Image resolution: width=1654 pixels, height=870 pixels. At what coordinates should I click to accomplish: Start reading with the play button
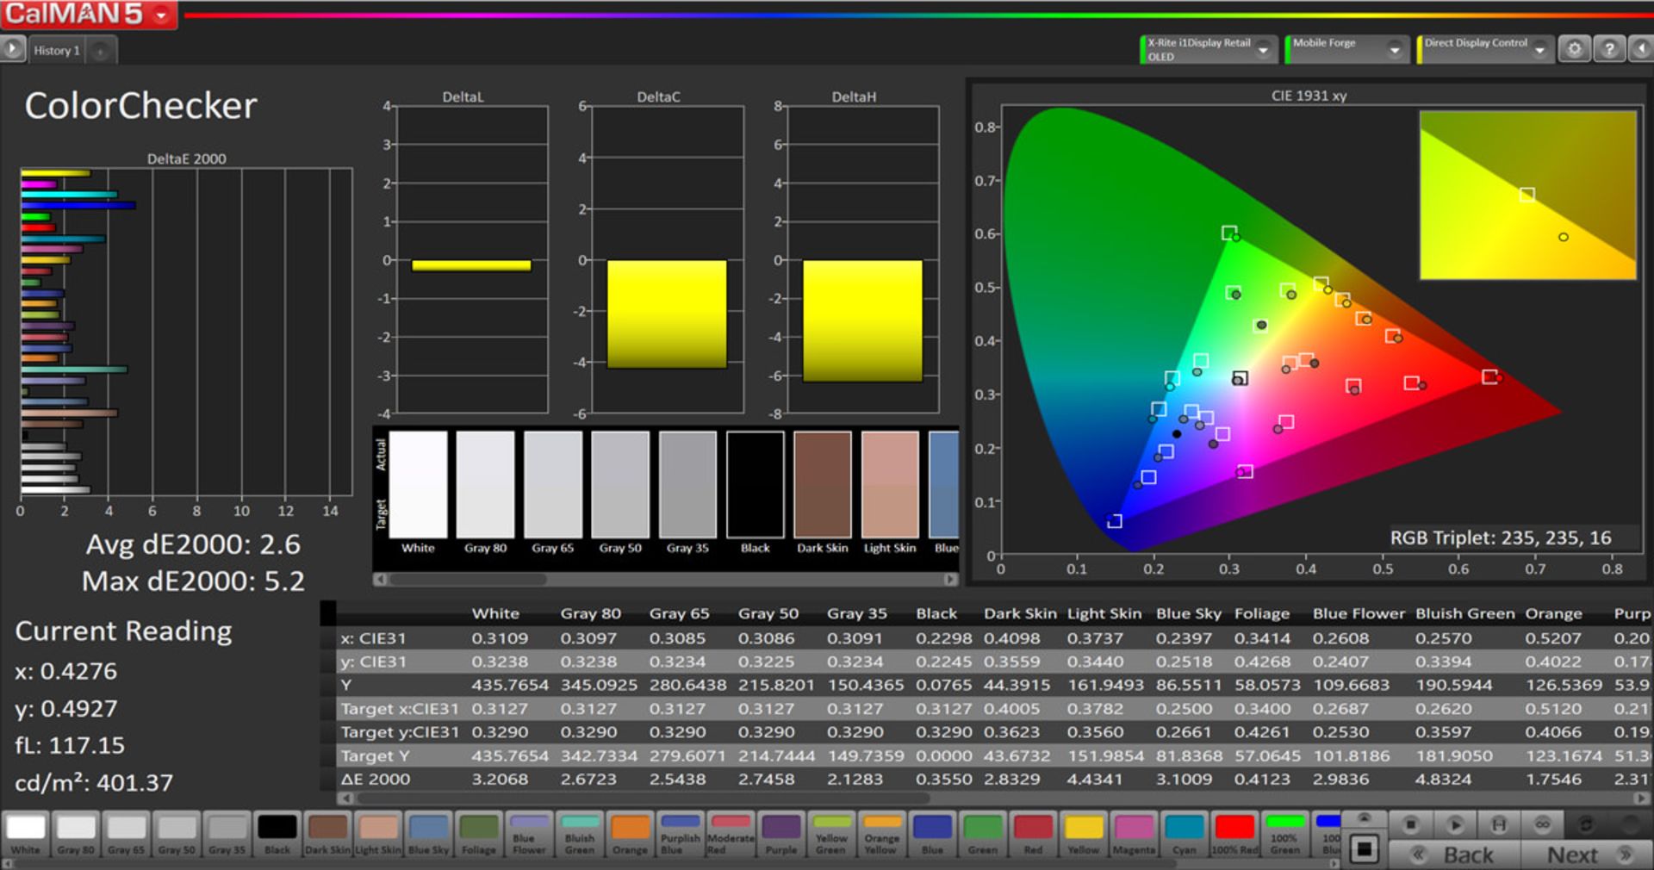click(1455, 825)
